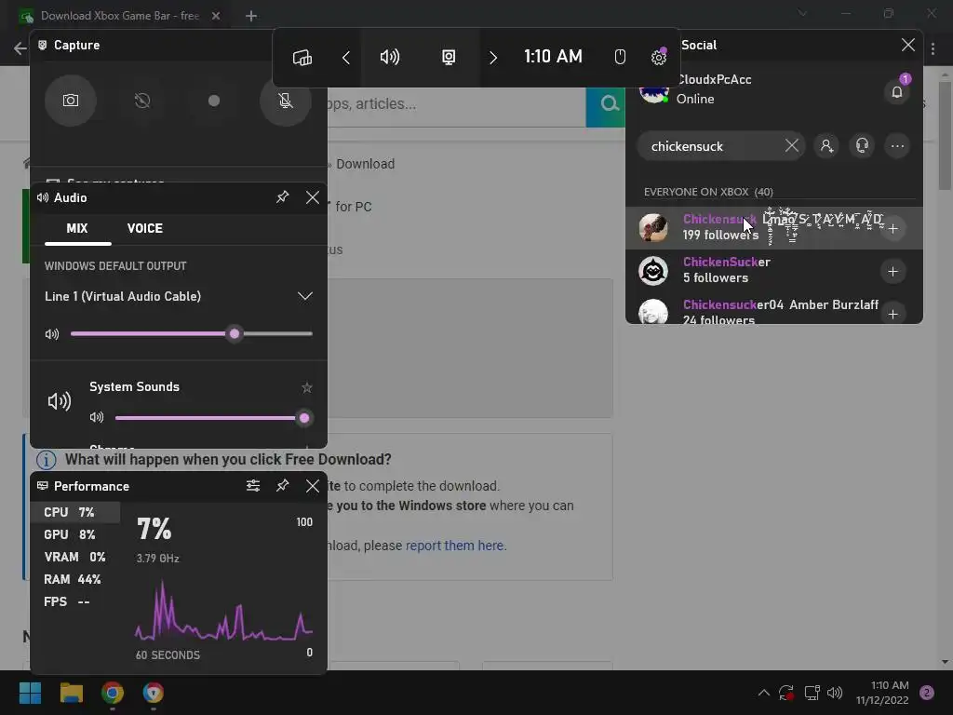Add ChickenSucker with 5 followers
The height and width of the screenshot is (715, 953).
(893, 271)
